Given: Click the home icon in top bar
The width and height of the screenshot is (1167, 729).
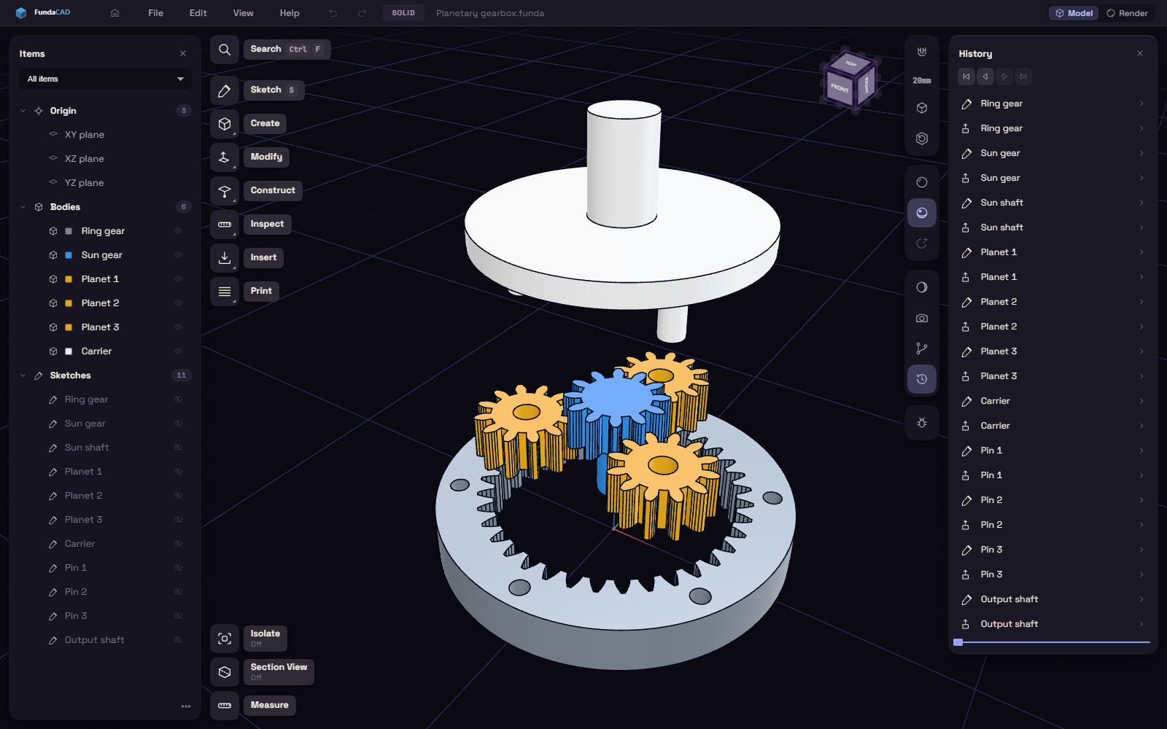Looking at the screenshot, I should (115, 13).
